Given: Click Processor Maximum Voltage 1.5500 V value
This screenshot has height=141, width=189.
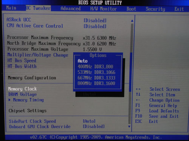Looking at the screenshot, I should (92, 49).
